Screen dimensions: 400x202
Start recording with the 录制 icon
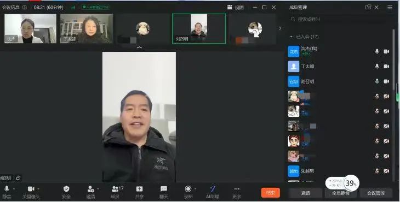click(x=188, y=189)
